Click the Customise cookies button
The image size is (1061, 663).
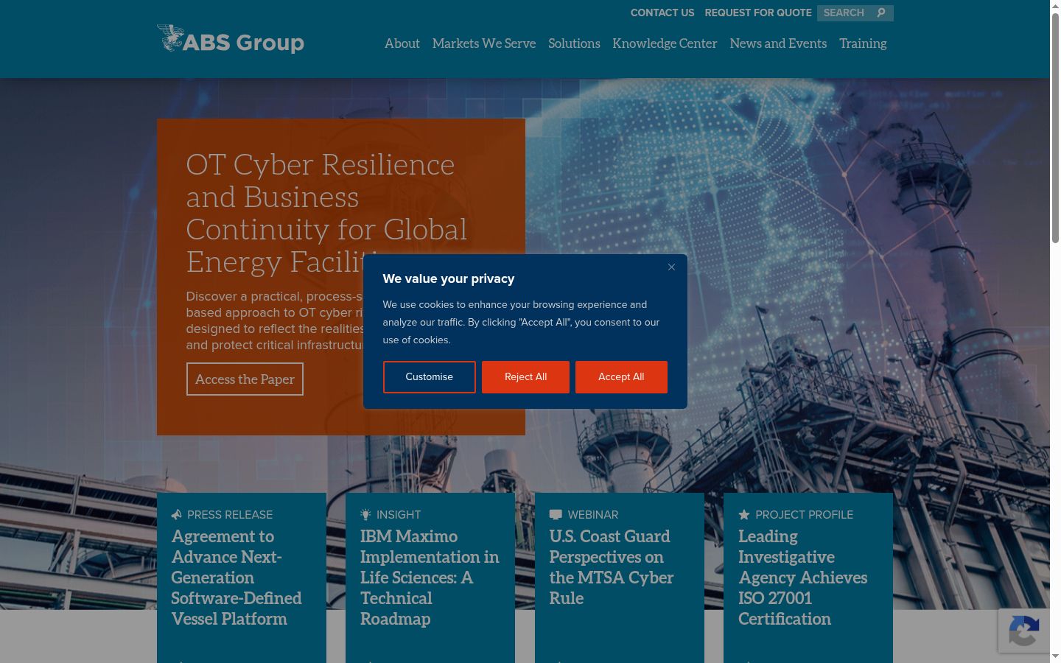(x=429, y=376)
